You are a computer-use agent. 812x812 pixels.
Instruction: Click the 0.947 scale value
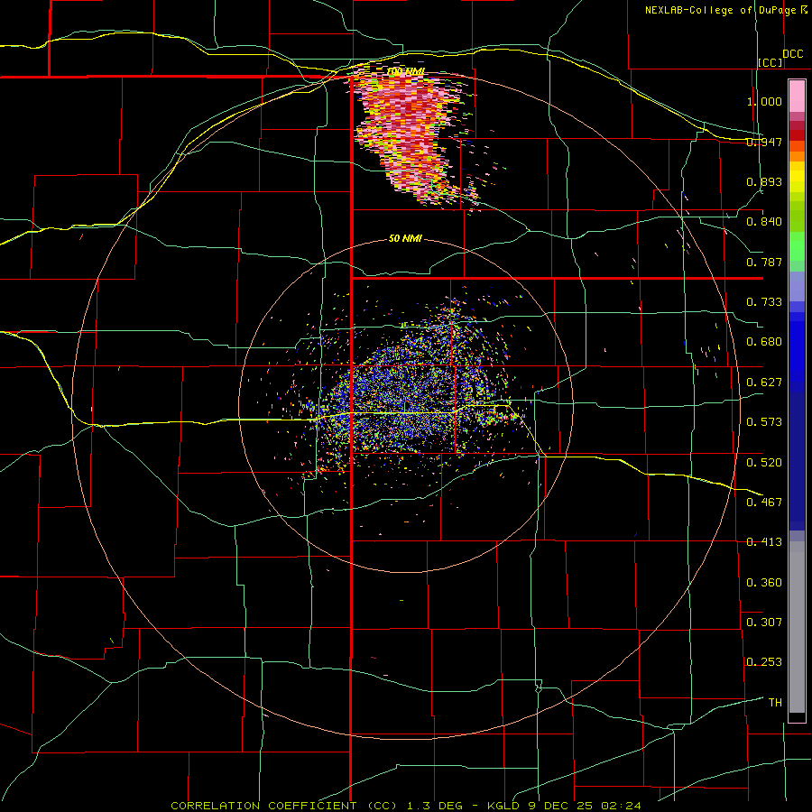click(764, 142)
